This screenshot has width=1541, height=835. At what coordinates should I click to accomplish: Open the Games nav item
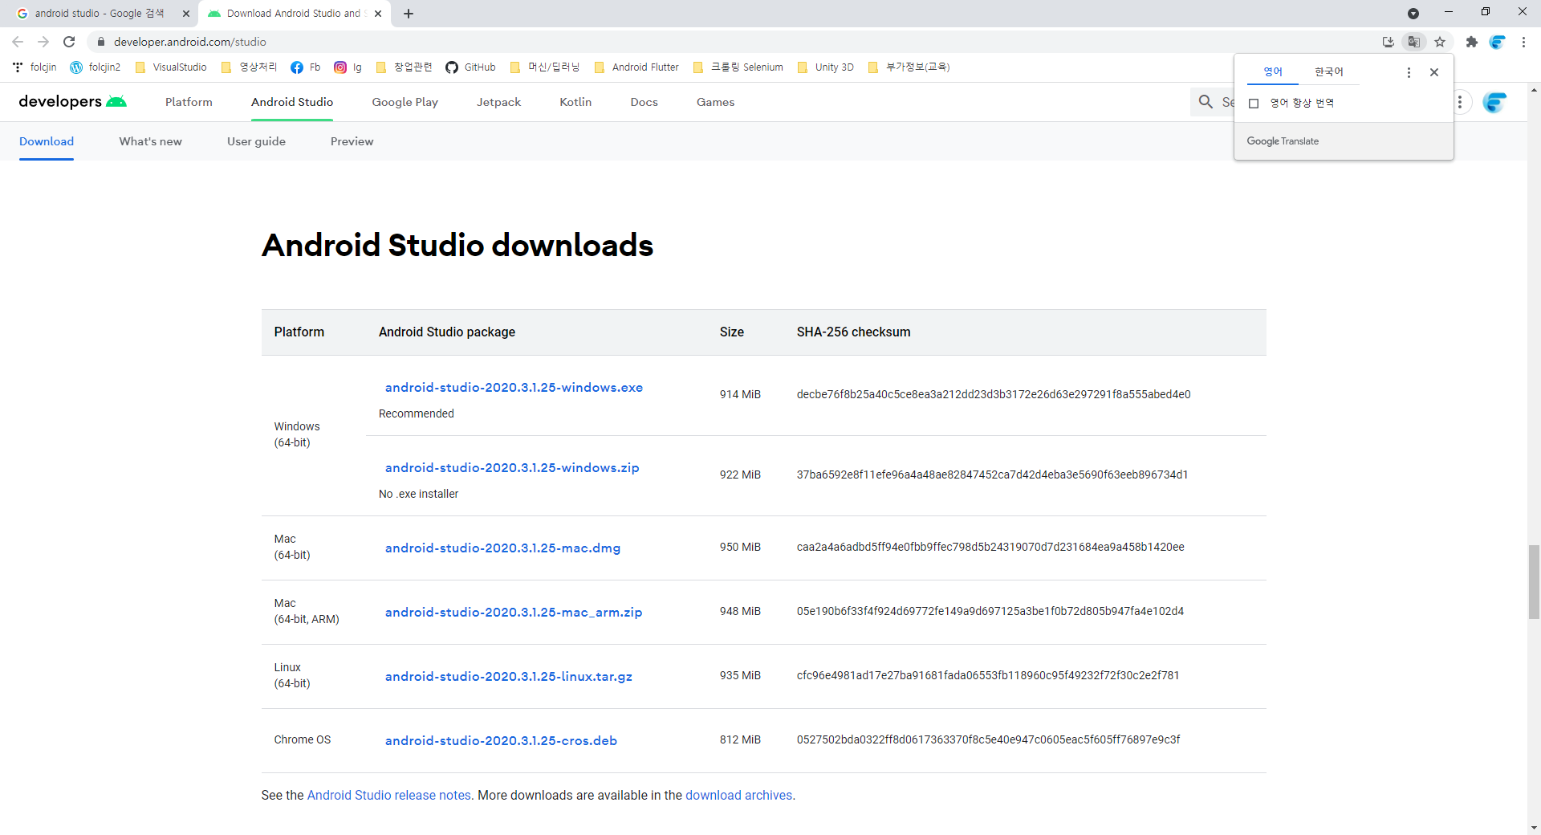715,102
